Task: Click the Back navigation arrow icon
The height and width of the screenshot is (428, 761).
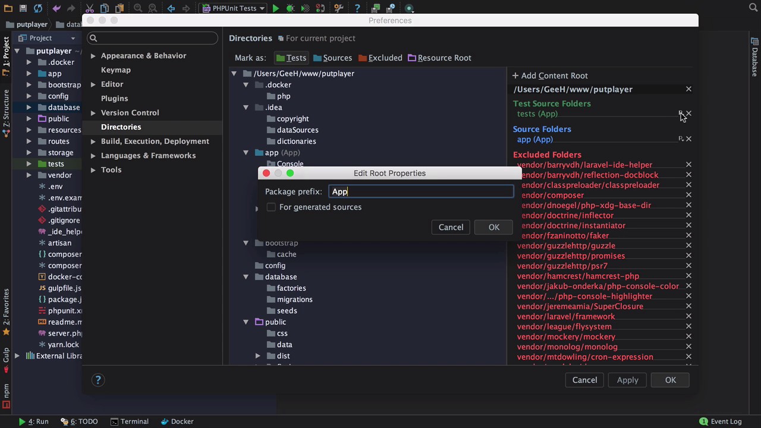Action: (x=171, y=8)
